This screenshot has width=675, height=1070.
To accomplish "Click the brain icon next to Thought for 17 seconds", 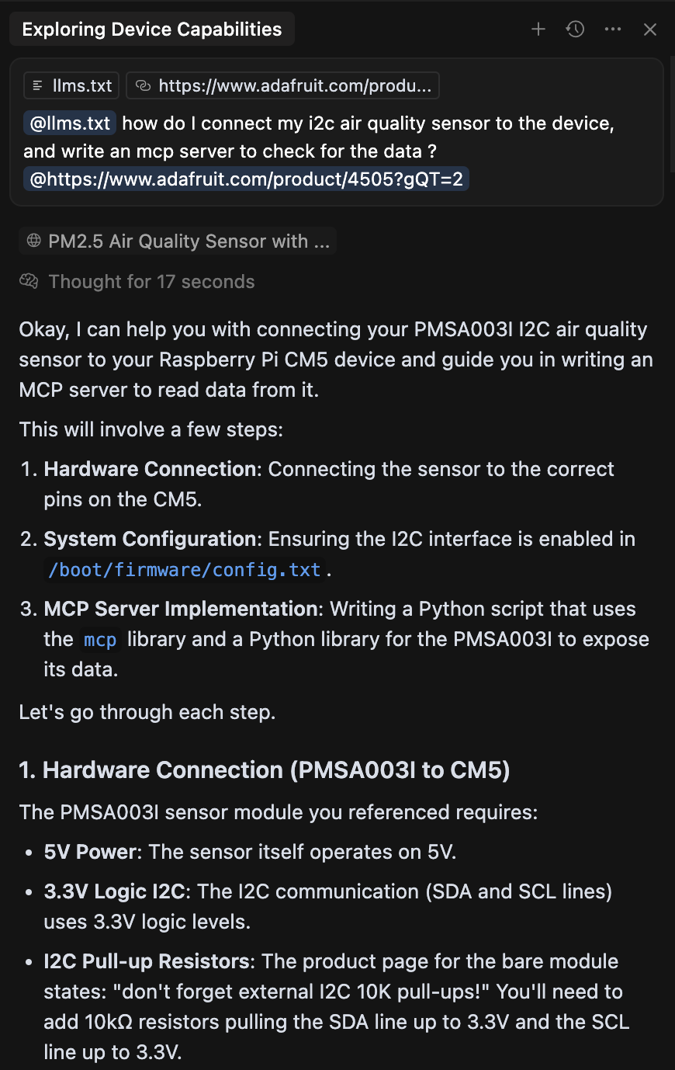I will pos(29,281).
